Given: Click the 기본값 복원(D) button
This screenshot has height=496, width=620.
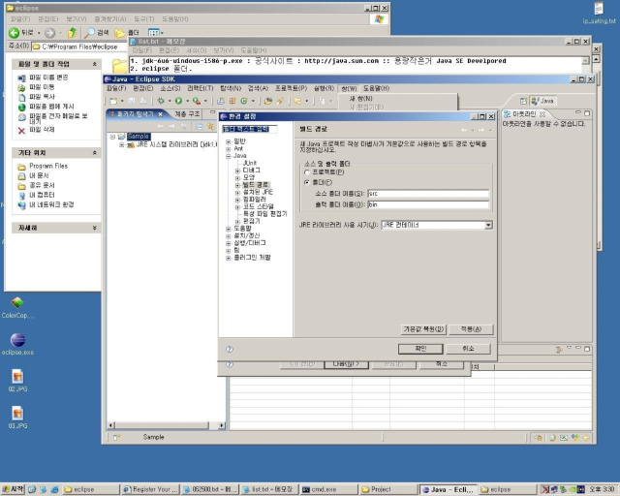Looking at the screenshot, I should [423, 329].
